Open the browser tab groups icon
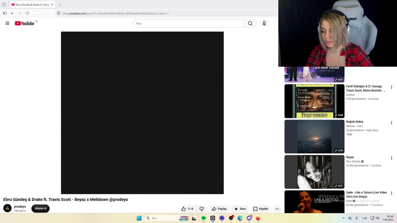 [x=4, y=5]
